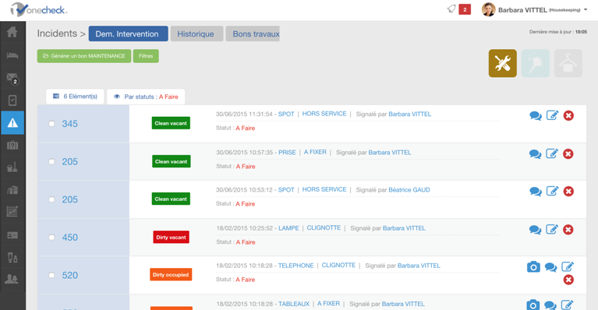598x310 pixels.
Task: Open the users icon in sidebar
Action: [x=12, y=279]
